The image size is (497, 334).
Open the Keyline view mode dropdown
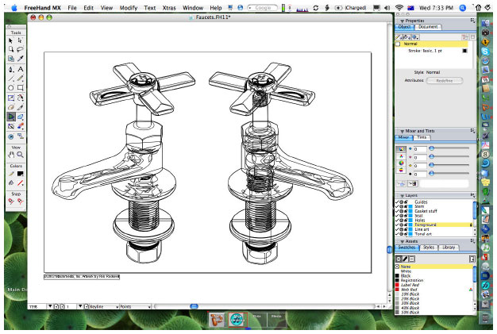click(x=102, y=306)
